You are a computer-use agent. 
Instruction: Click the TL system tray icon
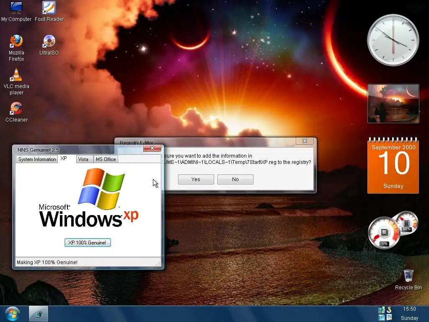[382, 318]
